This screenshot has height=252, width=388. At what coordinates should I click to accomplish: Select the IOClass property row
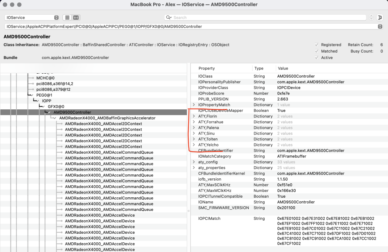289,76
